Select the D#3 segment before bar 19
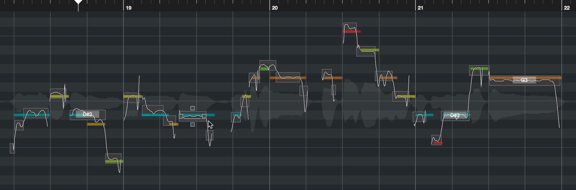Image resolution: width=576 pixels, height=190 pixels. pyautogui.click(x=88, y=115)
